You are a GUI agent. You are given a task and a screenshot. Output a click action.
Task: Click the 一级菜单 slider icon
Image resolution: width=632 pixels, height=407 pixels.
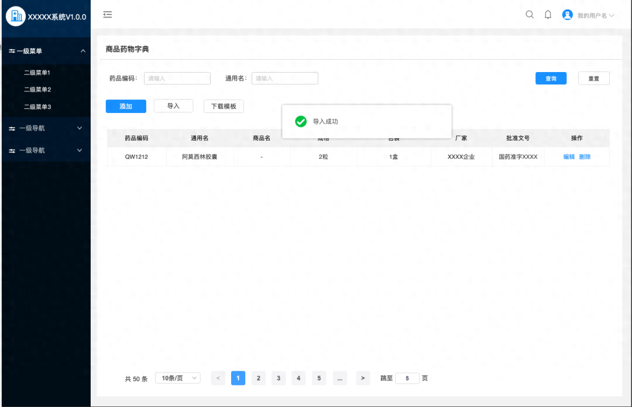click(12, 51)
